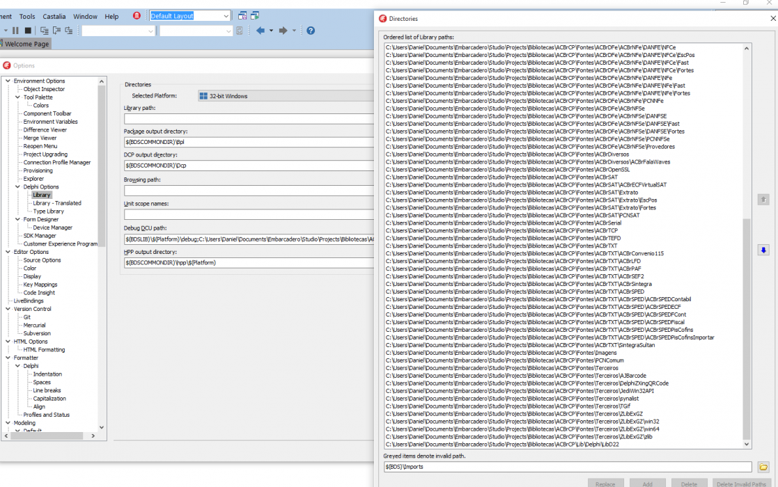Viewport: 778px width, 487px height.
Task: Click the Delete Invalid Paths button
Action: point(741,484)
